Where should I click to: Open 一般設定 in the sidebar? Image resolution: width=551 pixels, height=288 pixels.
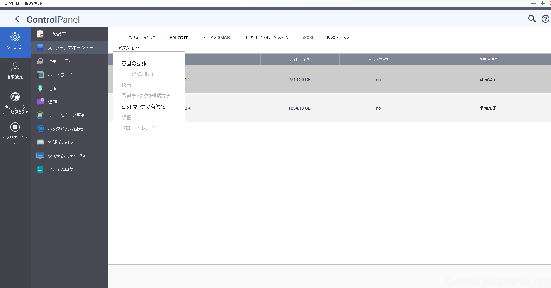[x=57, y=34]
